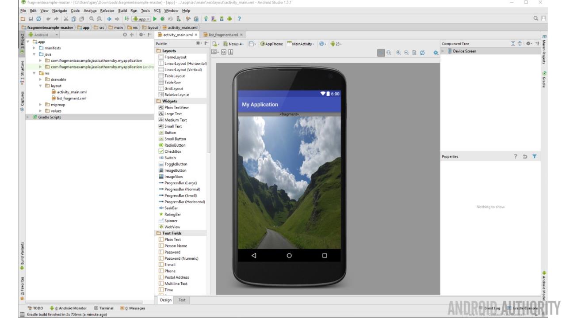
Task: Click the Back navigation arrow
Action: pos(109,19)
